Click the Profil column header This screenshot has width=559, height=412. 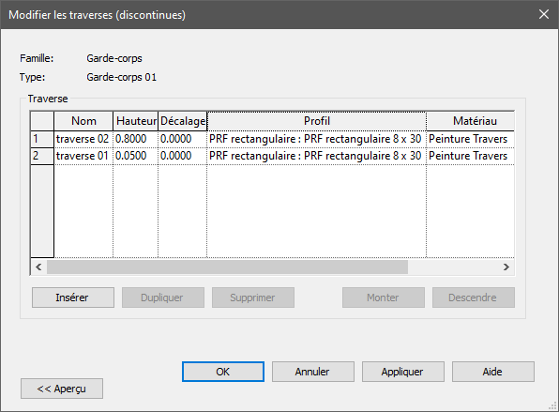pos(317,121)
